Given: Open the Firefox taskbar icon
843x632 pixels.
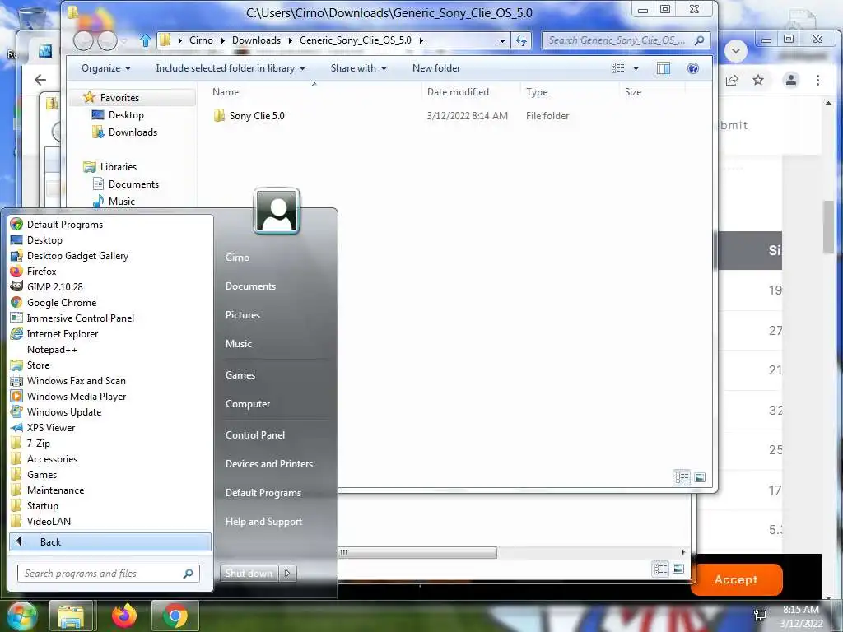Looking at the screenshot, I should [124, 616].
